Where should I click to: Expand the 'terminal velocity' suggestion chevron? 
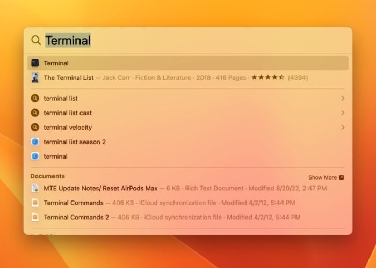(343, 128)
